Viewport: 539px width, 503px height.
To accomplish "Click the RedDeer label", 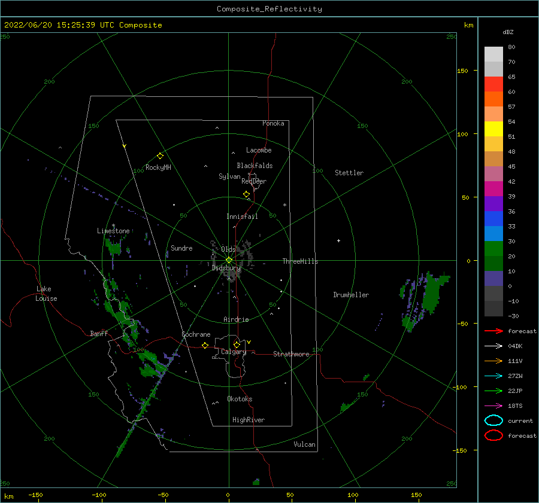I will click(x=254, y=181).
